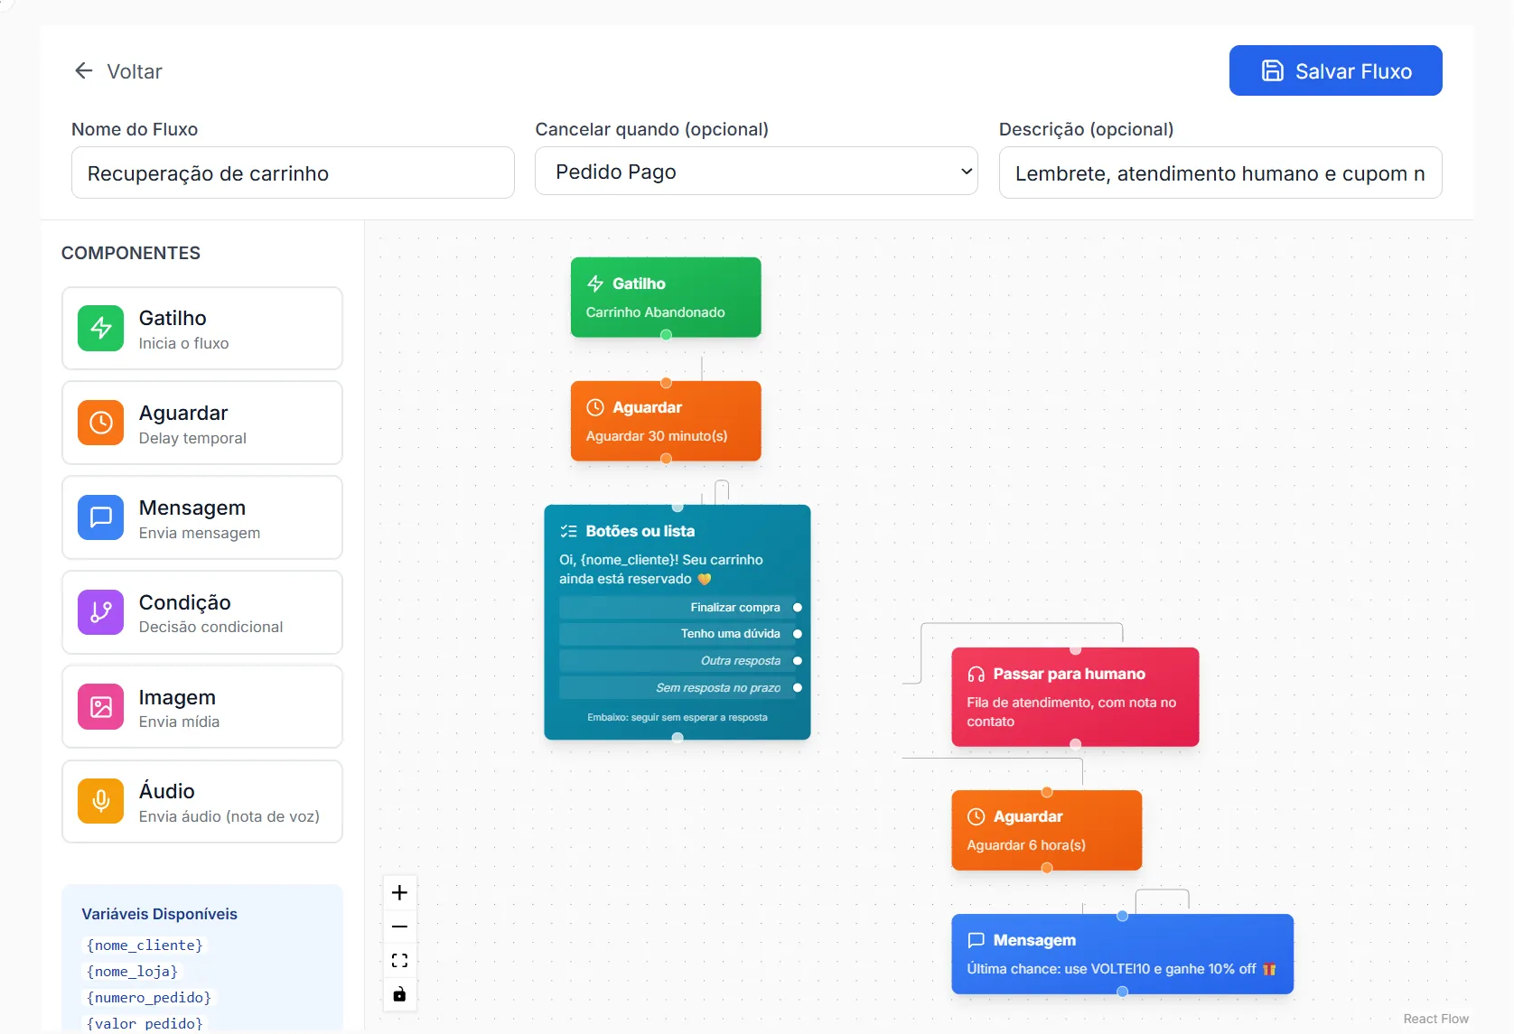Select the Aguardar component card title
This screenshot has height=1034, width=1514.
(183, 413)
